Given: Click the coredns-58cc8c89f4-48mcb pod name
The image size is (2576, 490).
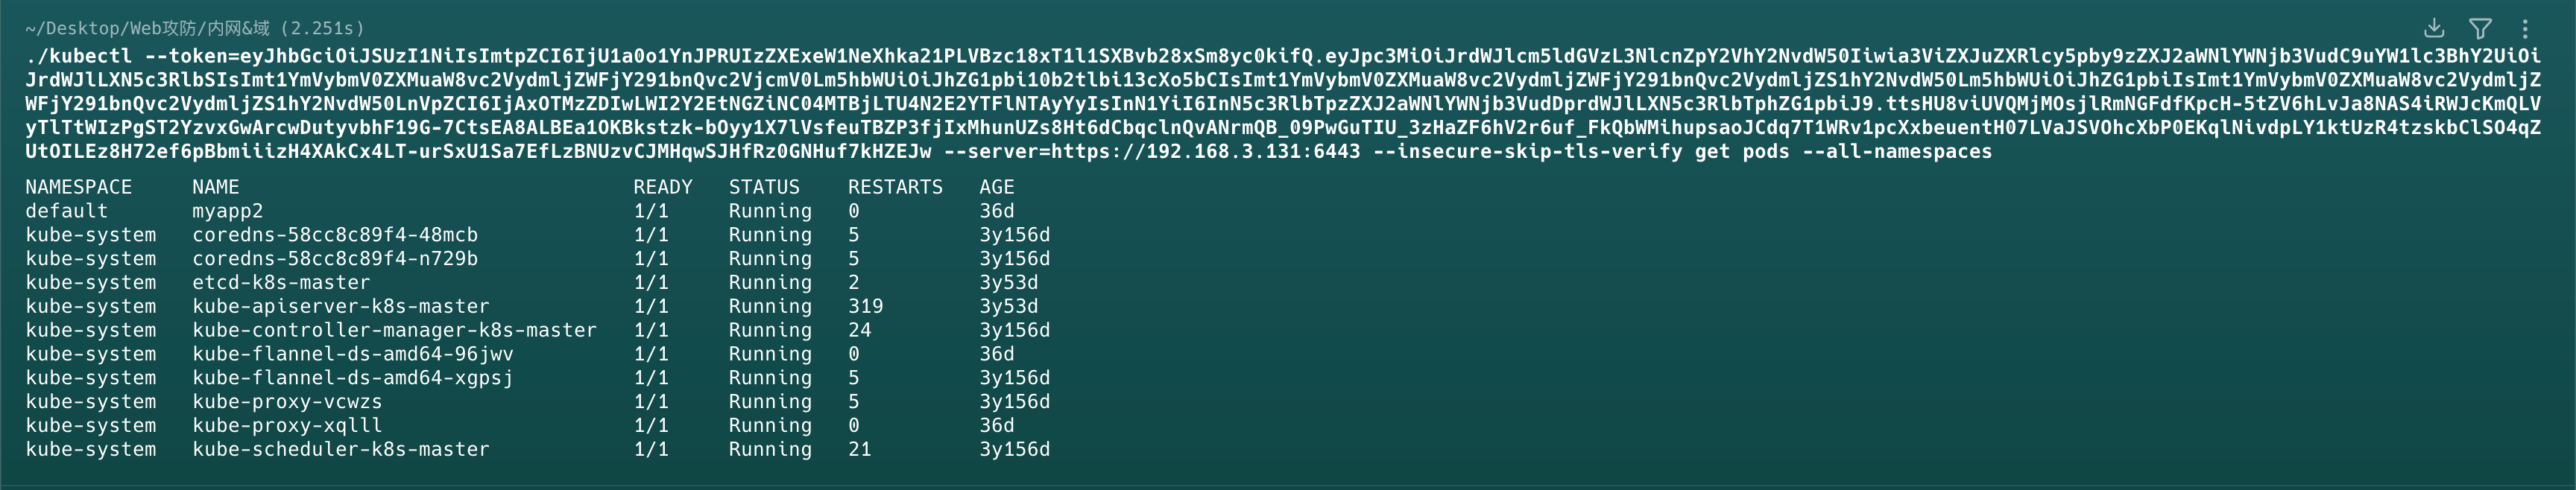Looking at the screenshot, I should click(334, 235).
